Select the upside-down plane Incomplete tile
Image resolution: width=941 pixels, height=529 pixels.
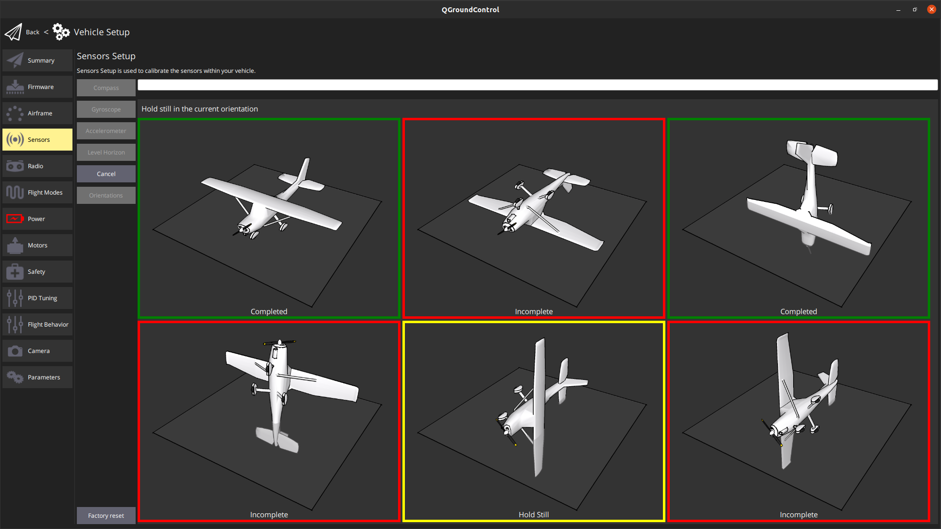click(x=534, y=218)
